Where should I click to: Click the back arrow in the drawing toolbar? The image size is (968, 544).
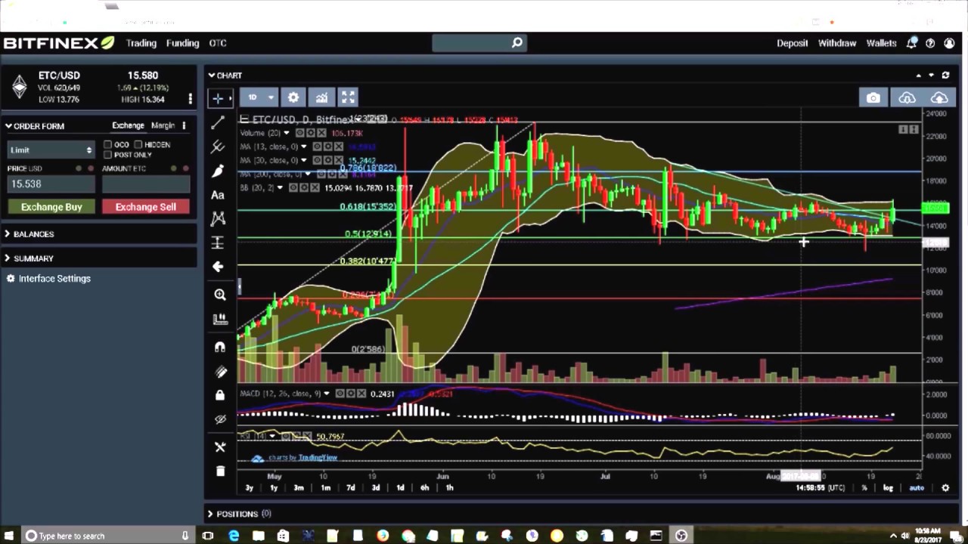[x=218, y=267]
